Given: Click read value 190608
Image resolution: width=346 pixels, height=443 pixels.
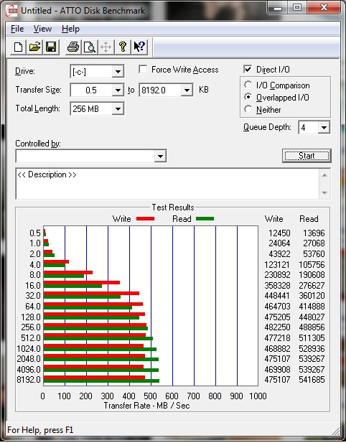Looking at the screenshot, I should 312,274.
